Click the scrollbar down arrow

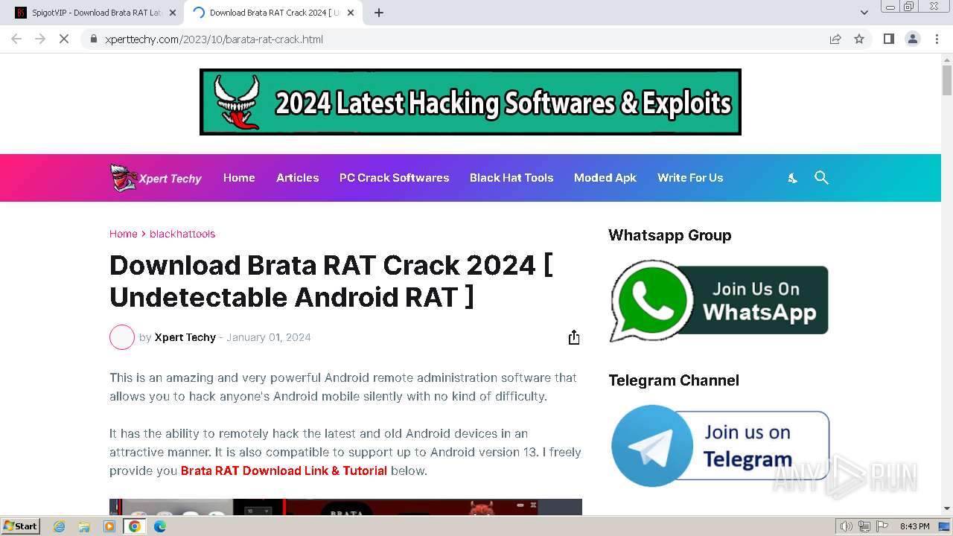(947, 509)
